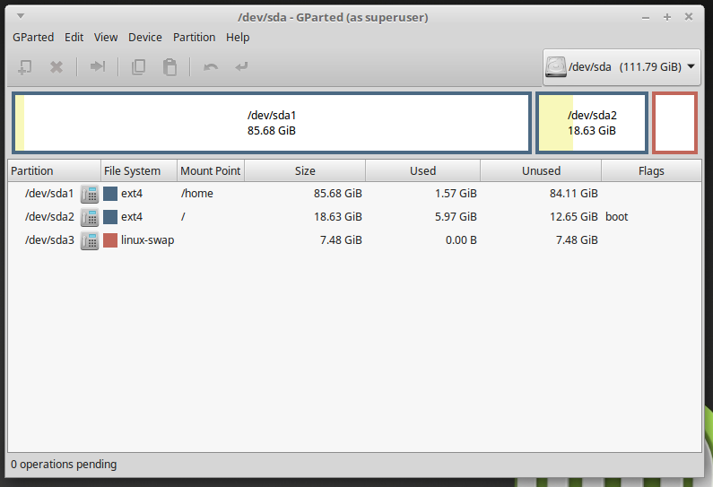Click the Paste partition toolbar icon

(170, 66)
